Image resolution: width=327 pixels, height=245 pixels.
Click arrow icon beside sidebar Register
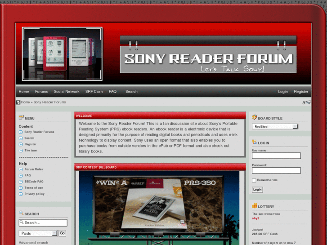21,144
